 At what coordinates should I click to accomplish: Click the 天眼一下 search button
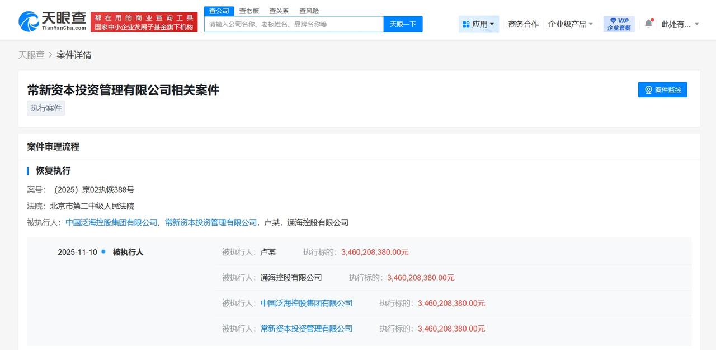(403, 24)
